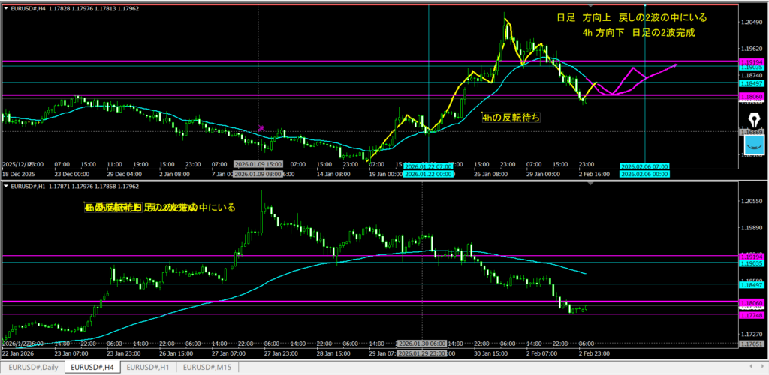The image size is (769, 375).
Task: Expand the H1 chart title dropdown triangle
Action: pos(5,185)
